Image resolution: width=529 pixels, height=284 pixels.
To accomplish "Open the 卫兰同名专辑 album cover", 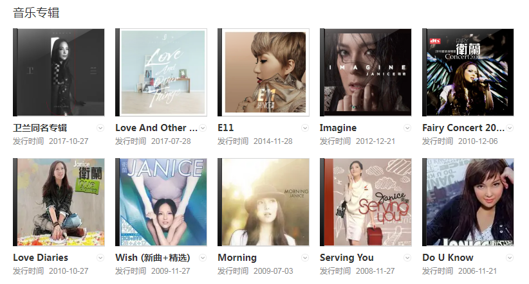I will [x=59, y=73].
